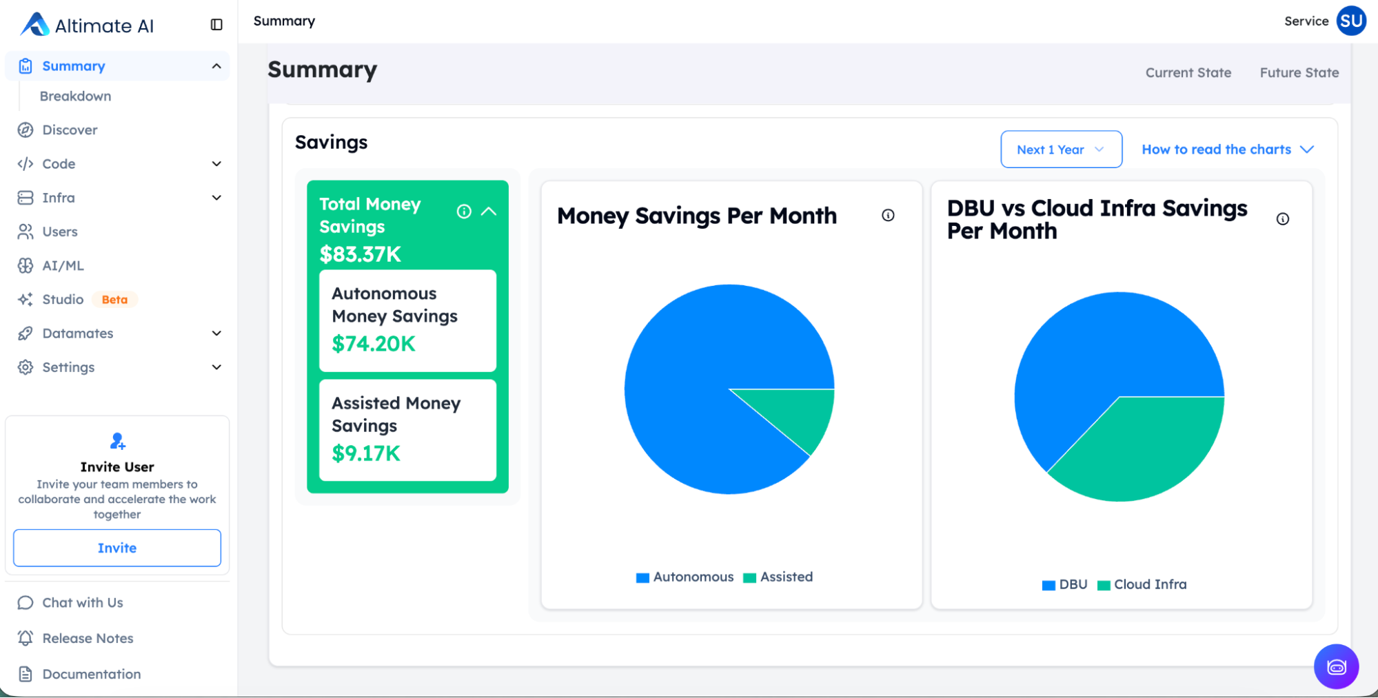The width and height of the screenshot is (1378, 698).
Task: Expand the Settings menu chevron
Action: [x=216, y=367]
